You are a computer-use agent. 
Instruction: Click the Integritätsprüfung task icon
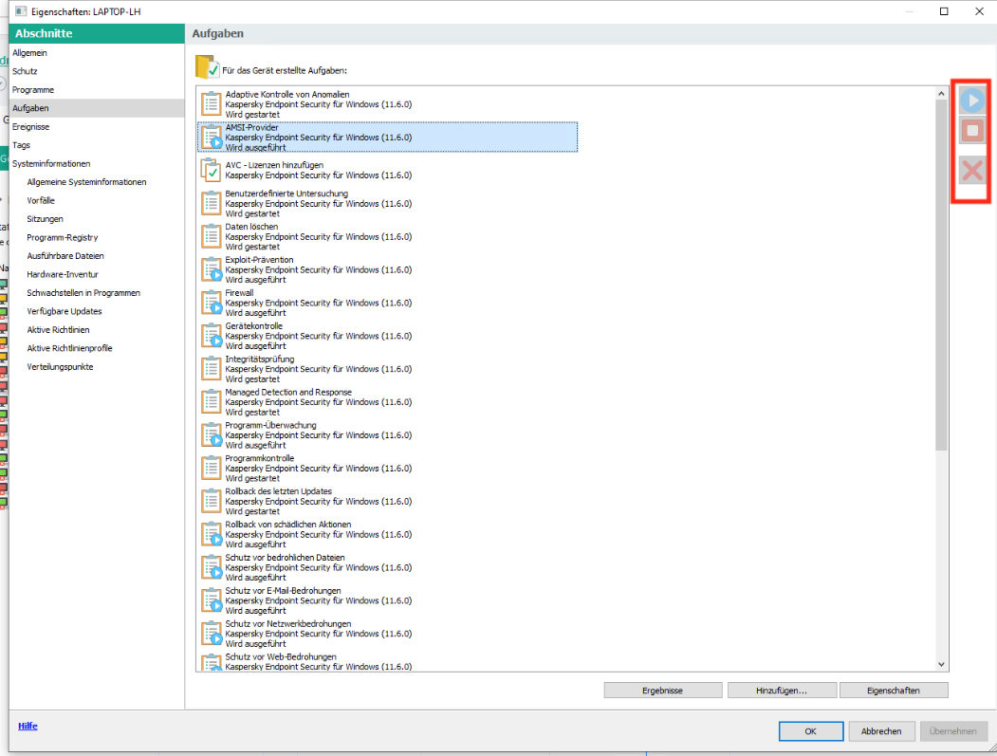(212, 368)
